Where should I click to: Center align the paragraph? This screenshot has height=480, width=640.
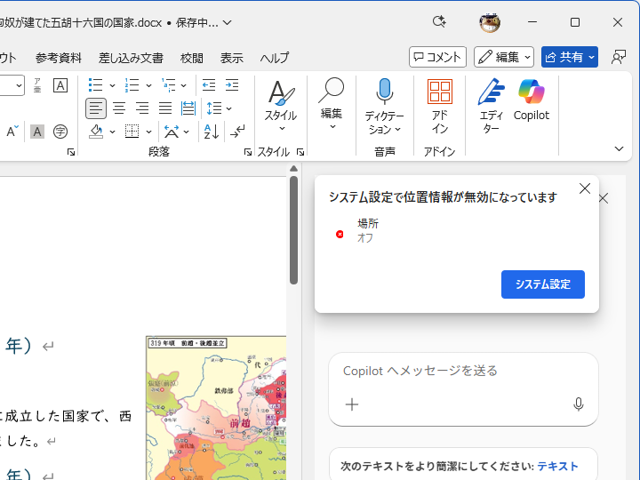point(119,108)
